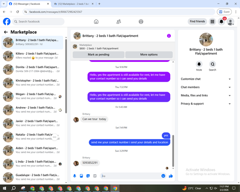Open Chrome three-dot menu
This screenshot has width=240, height=192.
[x=236, y=12]
